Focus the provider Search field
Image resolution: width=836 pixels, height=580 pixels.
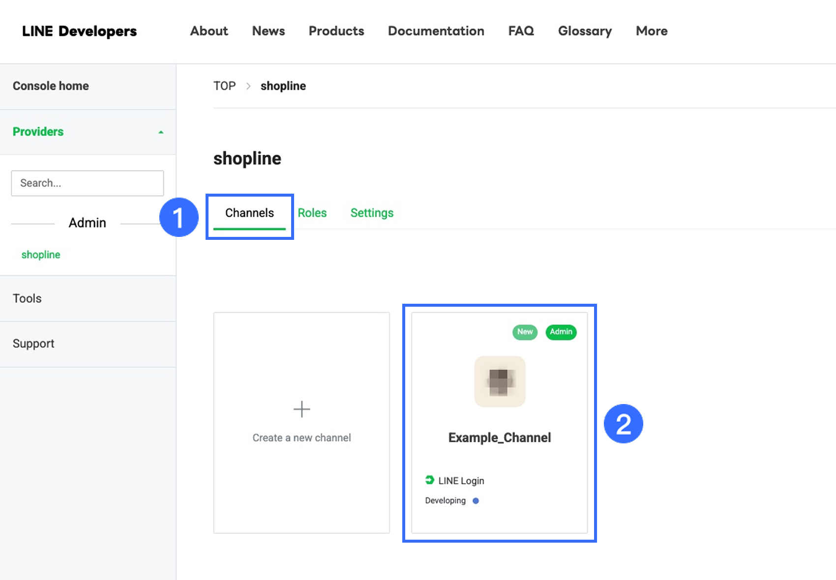coord(88,183)
